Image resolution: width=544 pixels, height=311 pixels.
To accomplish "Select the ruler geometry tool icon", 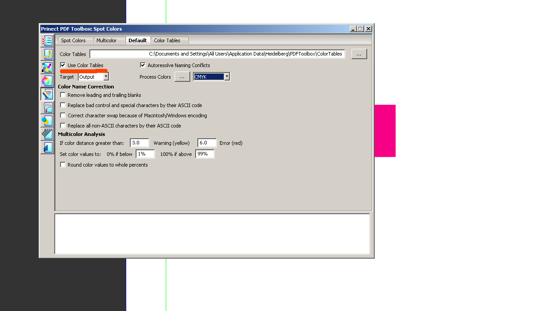I will click(x=47, y=54).
